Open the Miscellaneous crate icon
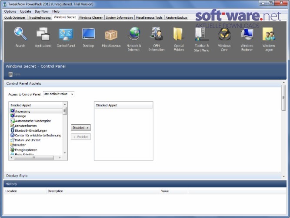290x218 pixels. pyautogui.click(x=111, y=34)
